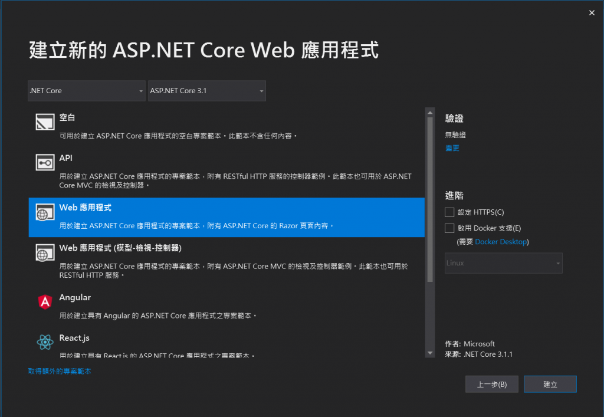Select the 空白 template title

click(x=67, y=117)
